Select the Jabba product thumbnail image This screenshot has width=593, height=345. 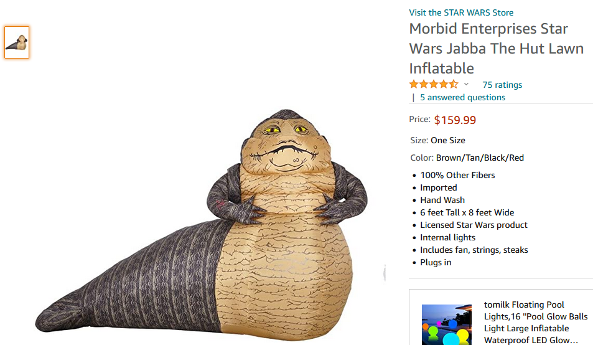coord(17,42)
